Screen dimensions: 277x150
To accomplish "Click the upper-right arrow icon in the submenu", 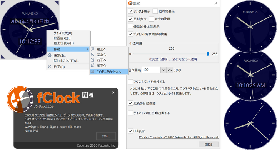I will (93, 49).
